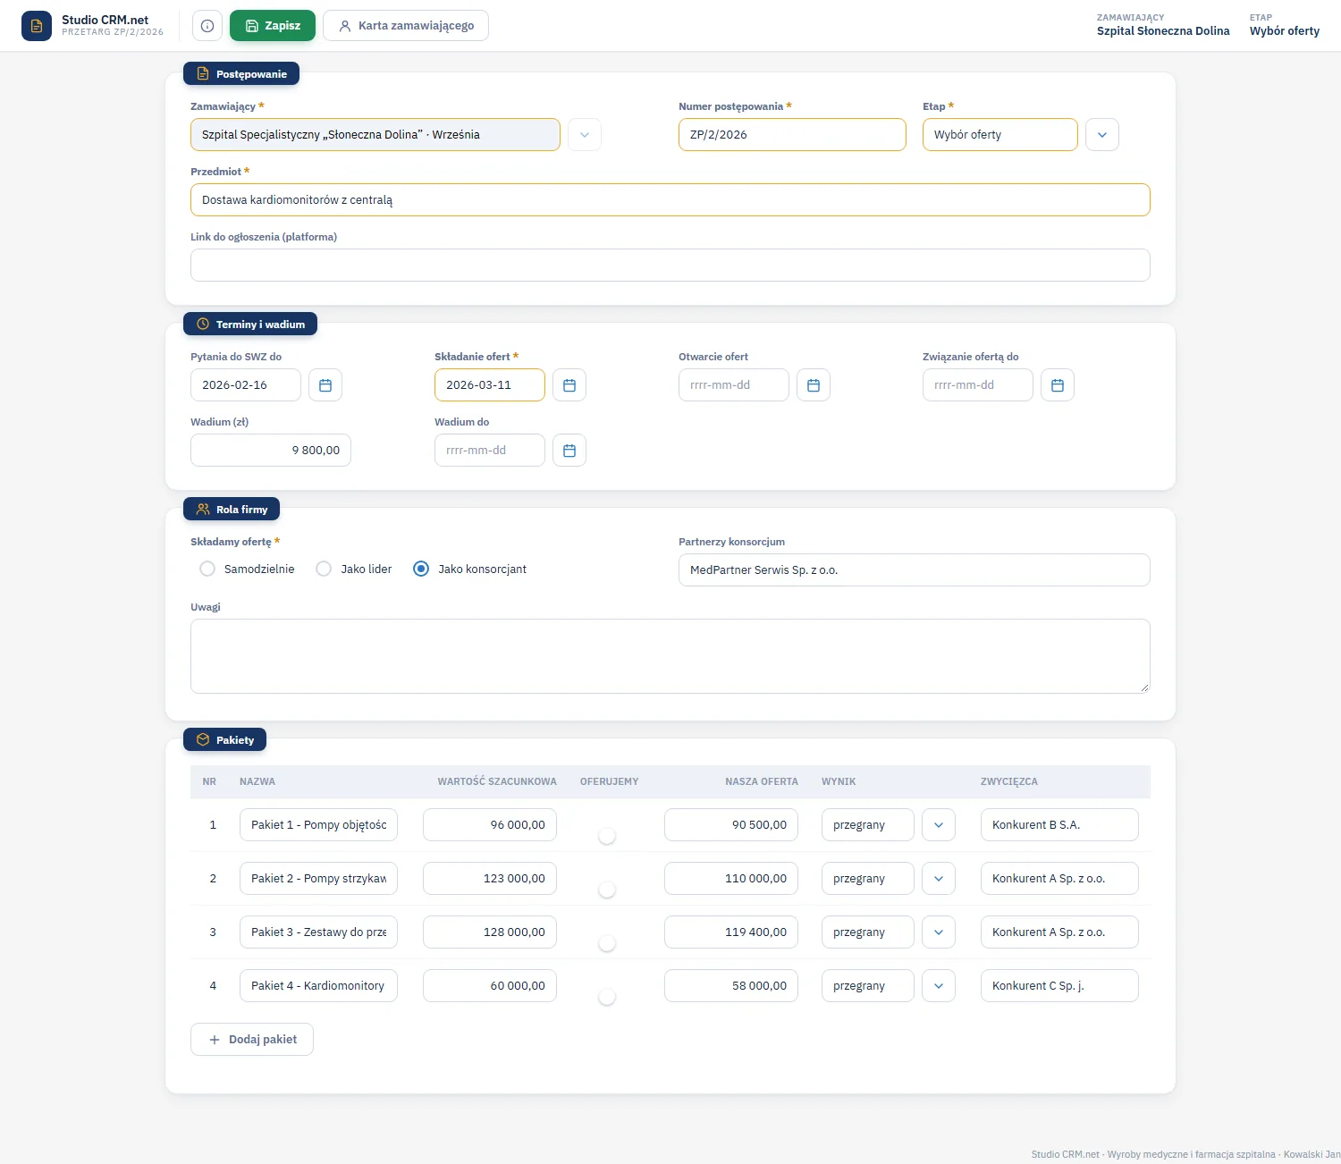Image resolution: width=1341 pixels, height=1164 pixels.
Task: Edit estimated value 60 000,00
Action: [x=490, y=986]
